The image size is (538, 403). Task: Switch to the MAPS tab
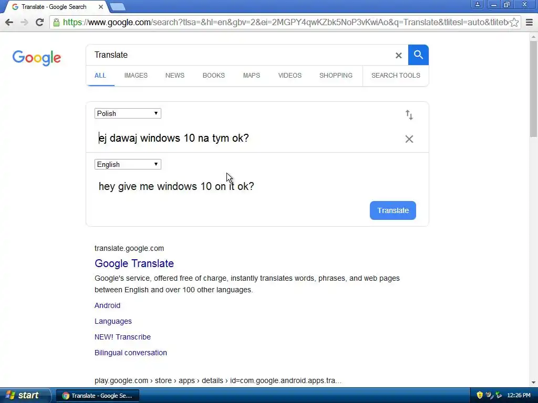252,76
